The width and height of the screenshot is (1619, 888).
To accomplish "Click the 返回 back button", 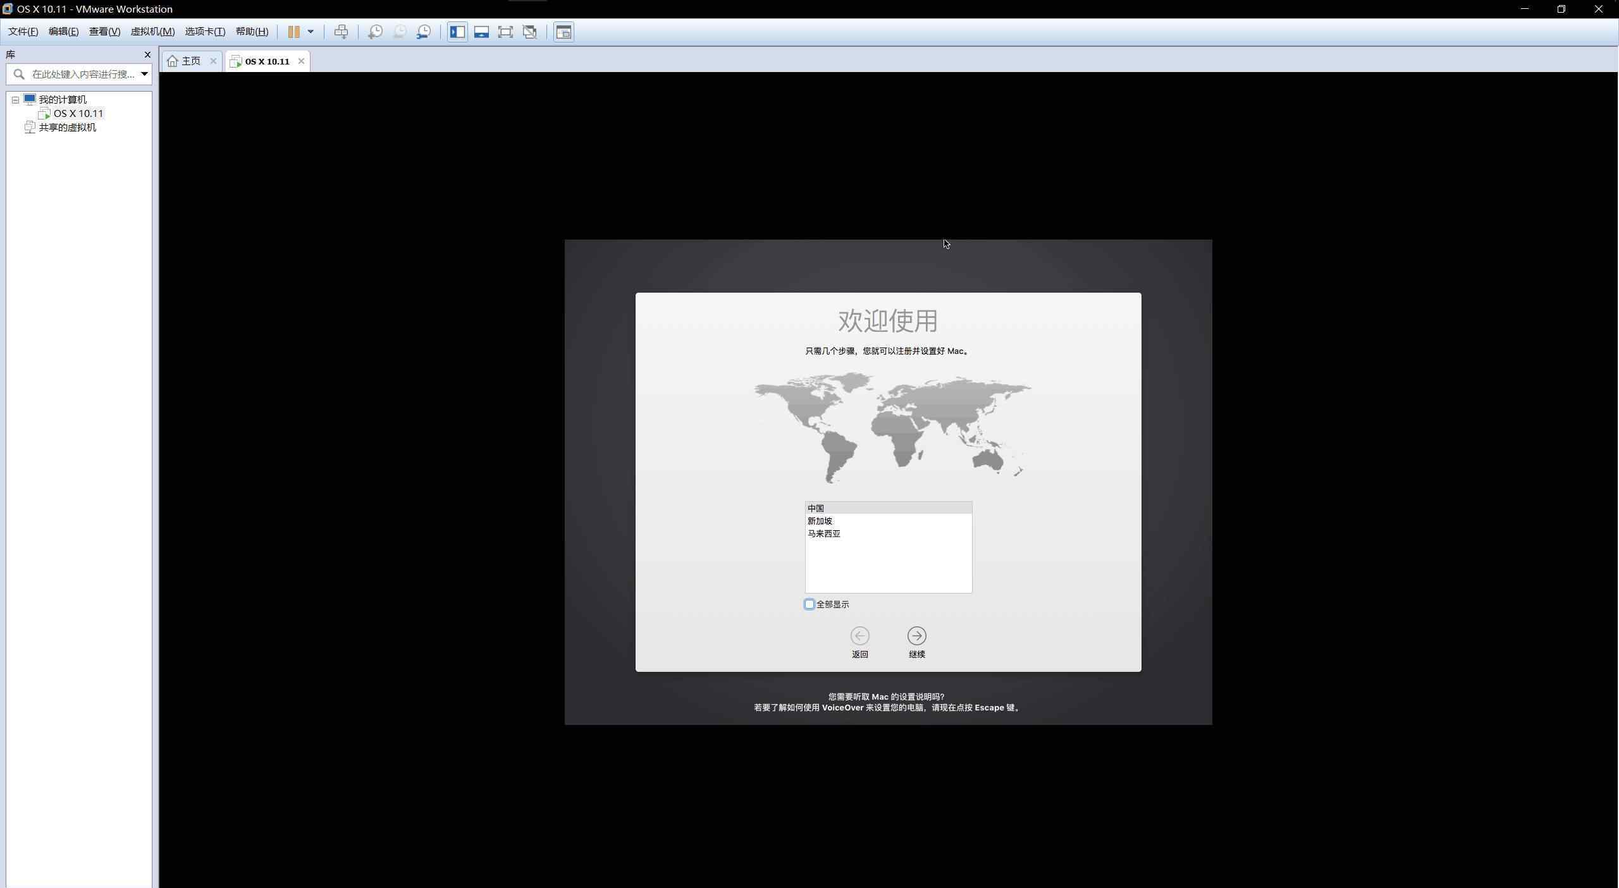I will pyautogui.click(x=859, y=636).
